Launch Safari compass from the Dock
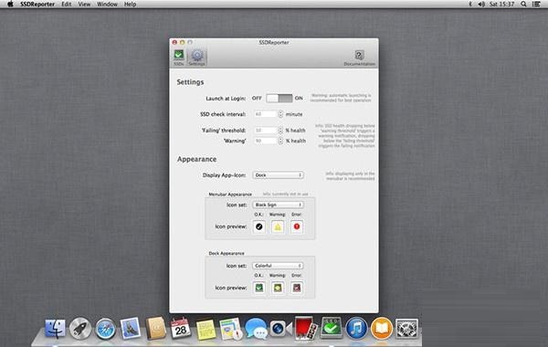 click(105, 329)
